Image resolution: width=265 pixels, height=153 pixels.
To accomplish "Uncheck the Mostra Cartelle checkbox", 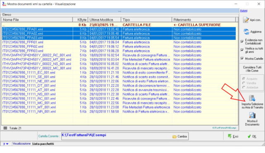I will 242,58.
